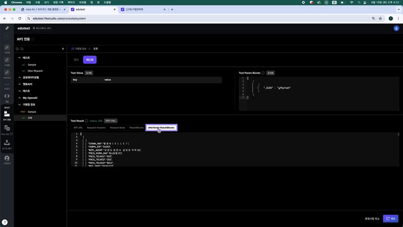Image resolution: width=403 pixels, height=227 pixels.
Task: Switch to the Request Headers tab
Action: pos(96,128)
